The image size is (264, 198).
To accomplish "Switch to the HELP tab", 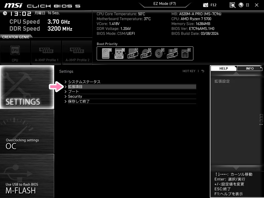I will pos(223,68).
